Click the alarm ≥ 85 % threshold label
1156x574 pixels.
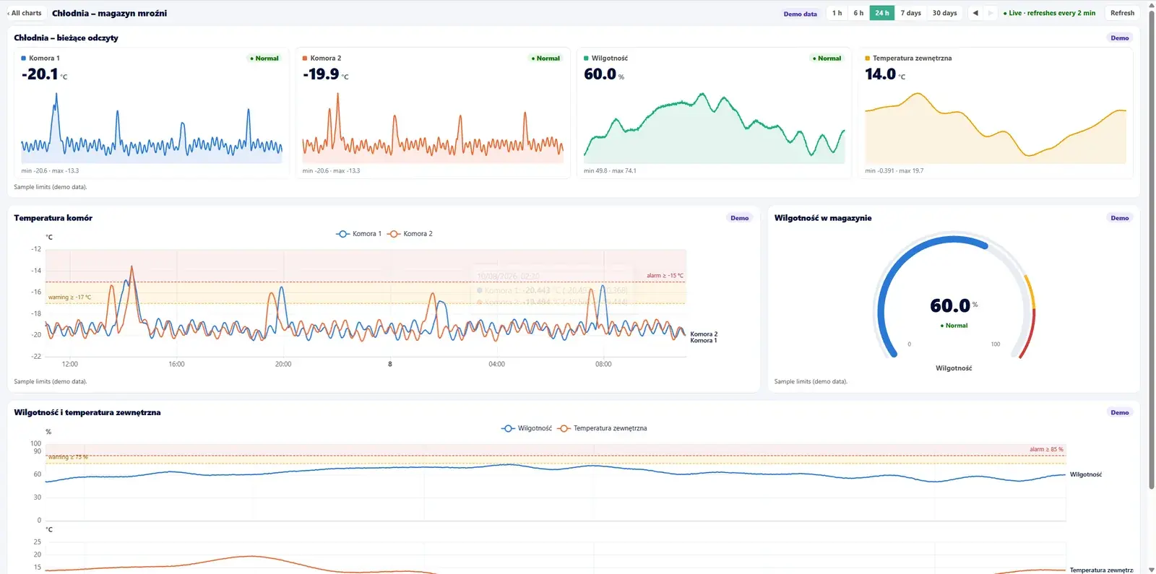pos(1046,449)
